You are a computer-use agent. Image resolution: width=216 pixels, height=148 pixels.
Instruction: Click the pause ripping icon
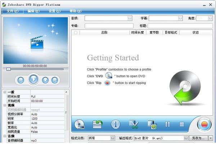(167, 124)
